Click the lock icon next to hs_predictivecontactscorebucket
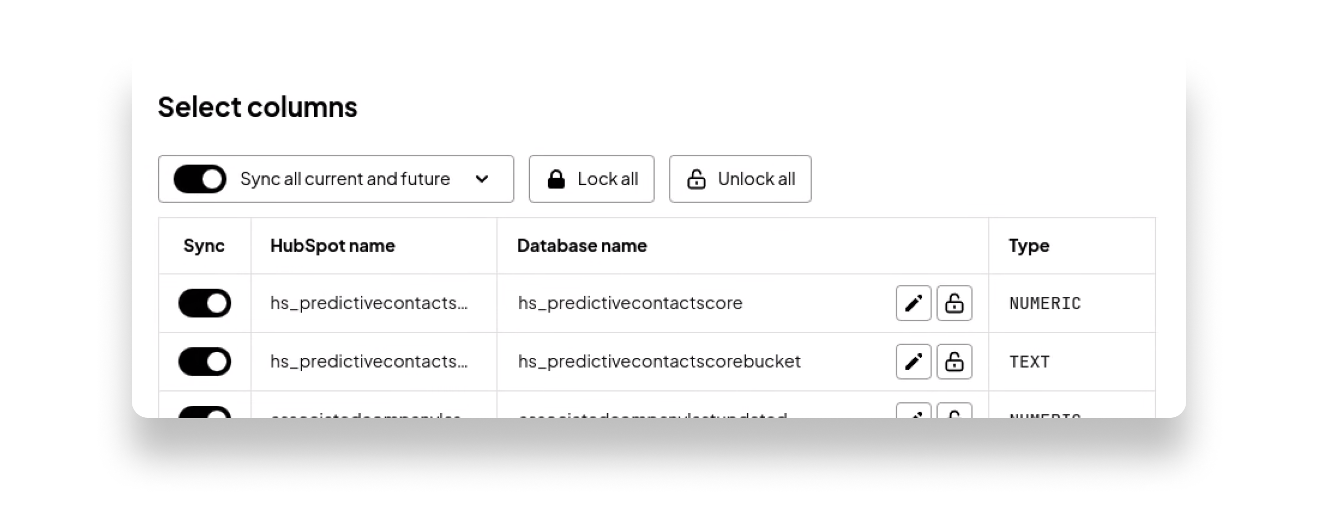 click(x=954, y=361)
